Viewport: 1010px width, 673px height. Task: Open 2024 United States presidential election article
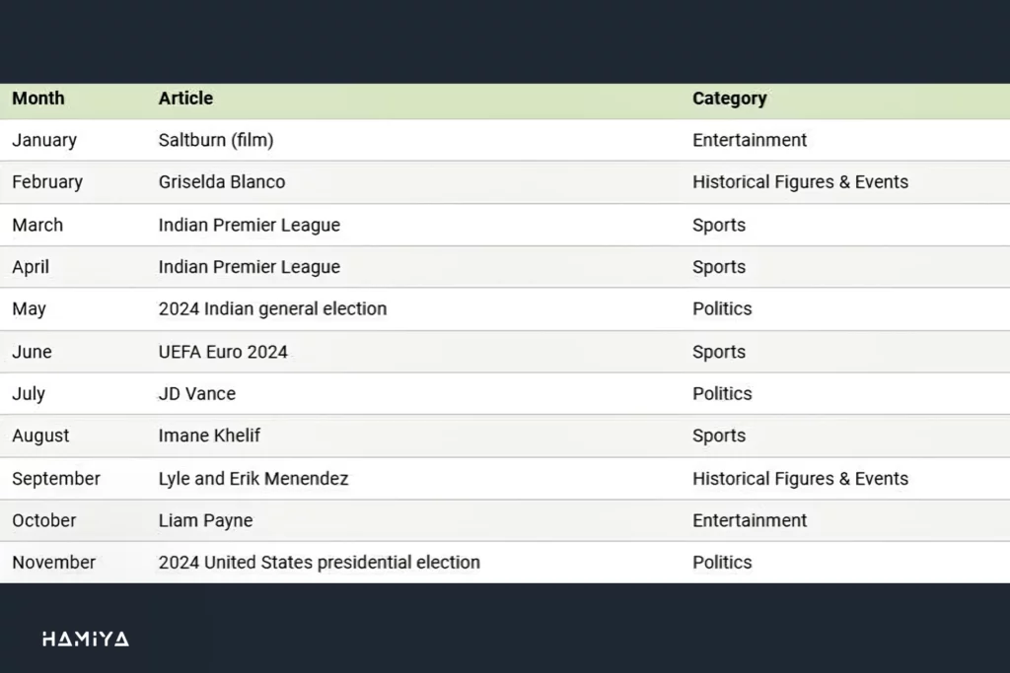tap(319, 563)
